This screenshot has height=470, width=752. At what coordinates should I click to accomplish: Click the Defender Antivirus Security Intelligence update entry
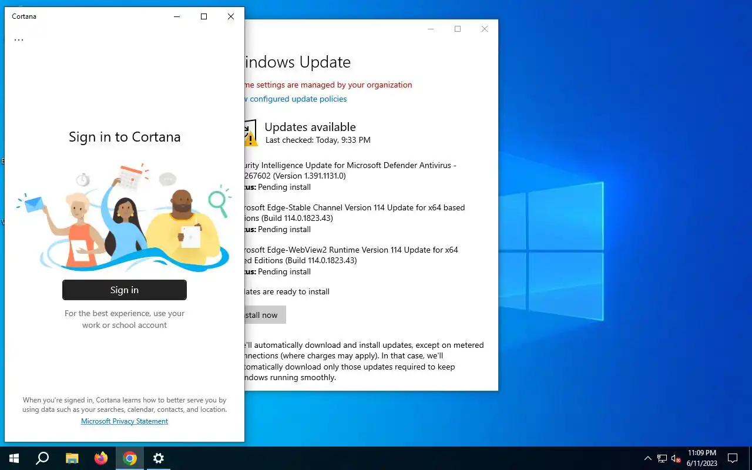[350, 176]
